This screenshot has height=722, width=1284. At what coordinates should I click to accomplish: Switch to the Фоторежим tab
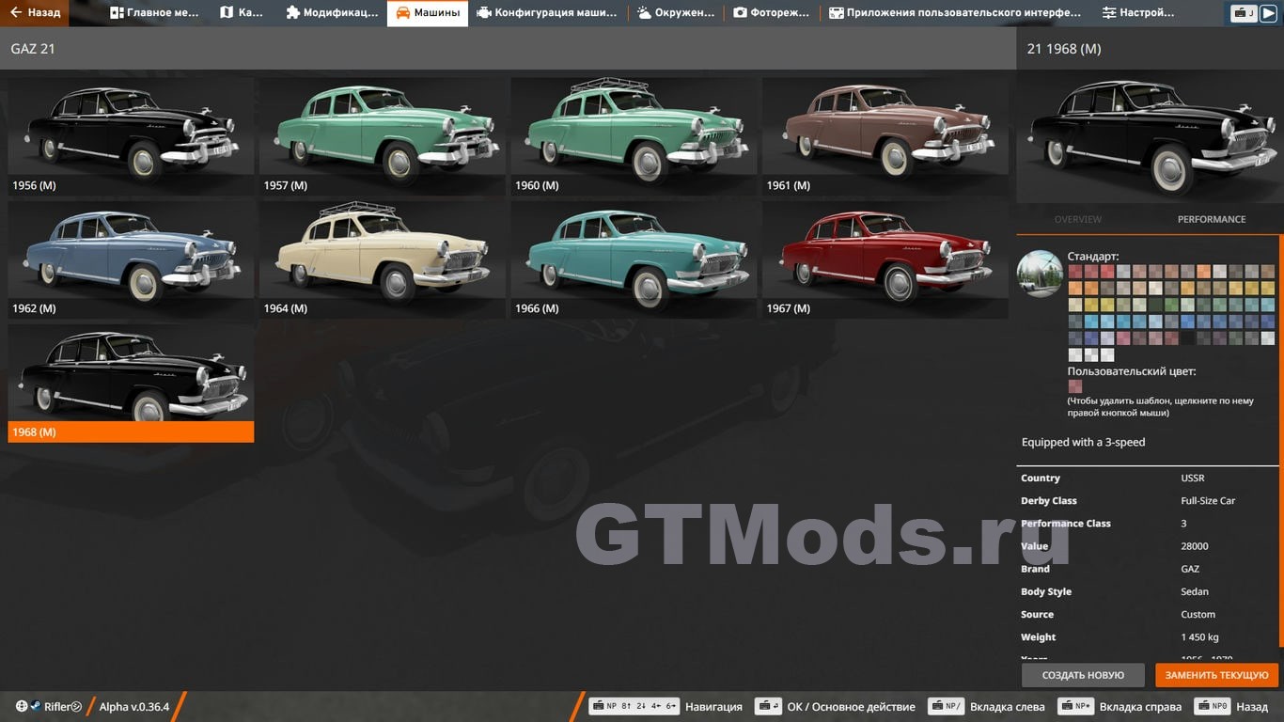(x=772, y=13)
